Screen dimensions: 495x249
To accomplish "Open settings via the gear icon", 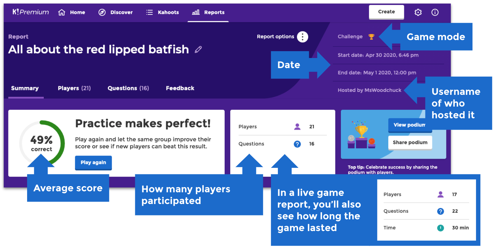I will click(x=418, y=12).
